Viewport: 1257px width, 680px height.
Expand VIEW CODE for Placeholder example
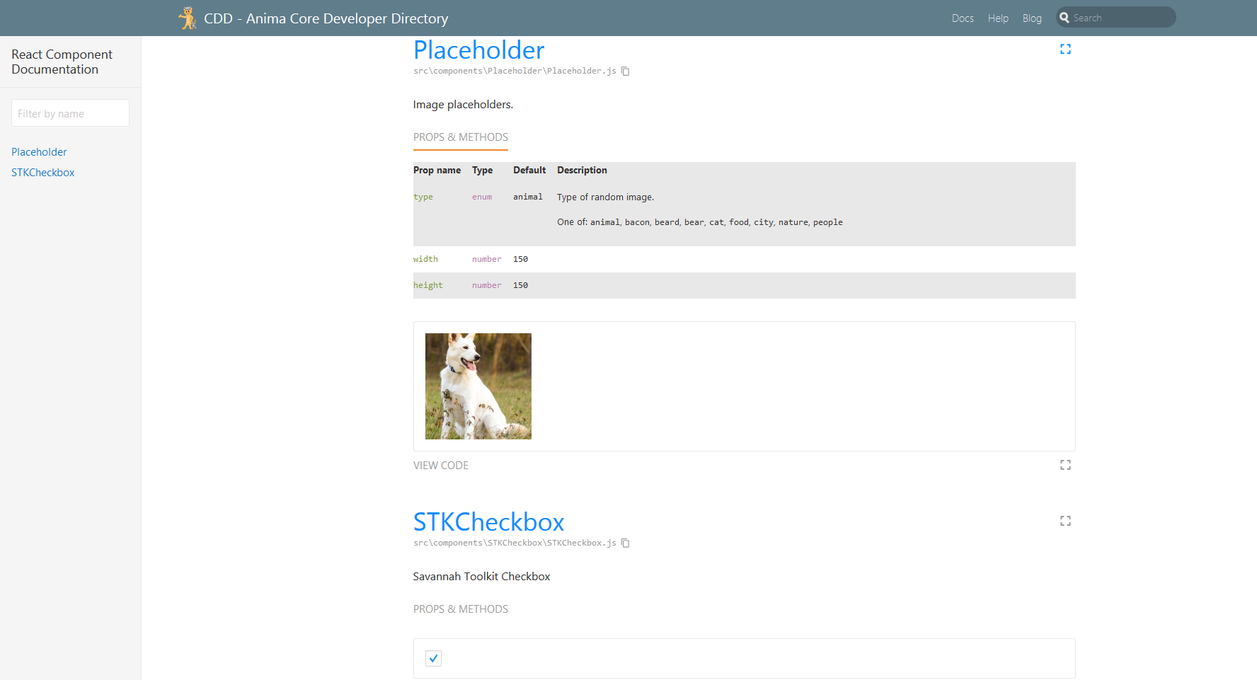click(x=441, y=466)
